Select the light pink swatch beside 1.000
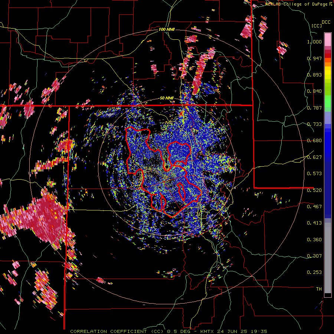 tap(328, 40)
